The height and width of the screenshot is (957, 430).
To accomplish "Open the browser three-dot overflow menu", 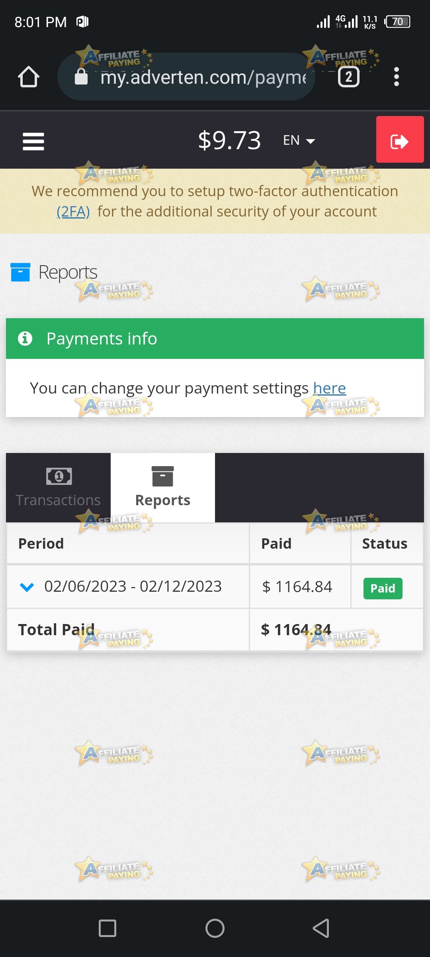I will [396, 77].
